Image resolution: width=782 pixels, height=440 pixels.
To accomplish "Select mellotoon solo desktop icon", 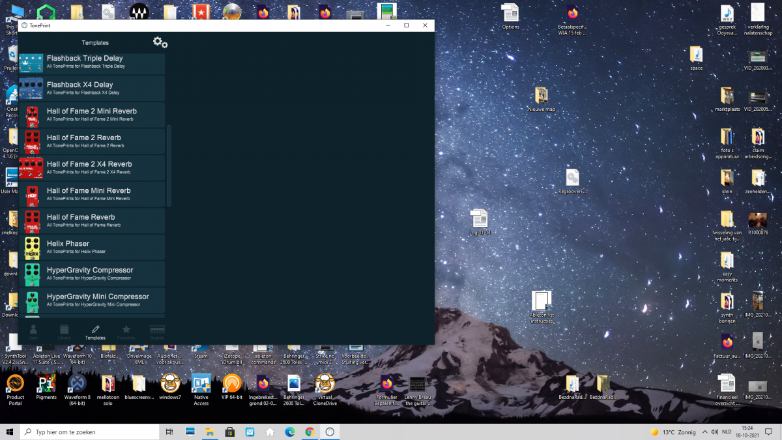I will point(108,390).
